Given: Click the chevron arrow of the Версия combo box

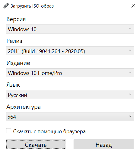Looking at the screenshot, I should click(130, 29).
